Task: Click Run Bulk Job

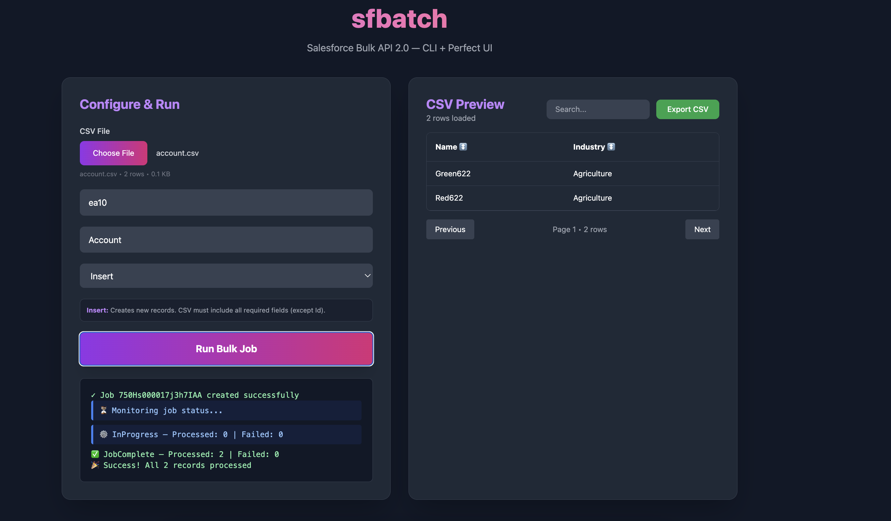Action: point(226,348)
